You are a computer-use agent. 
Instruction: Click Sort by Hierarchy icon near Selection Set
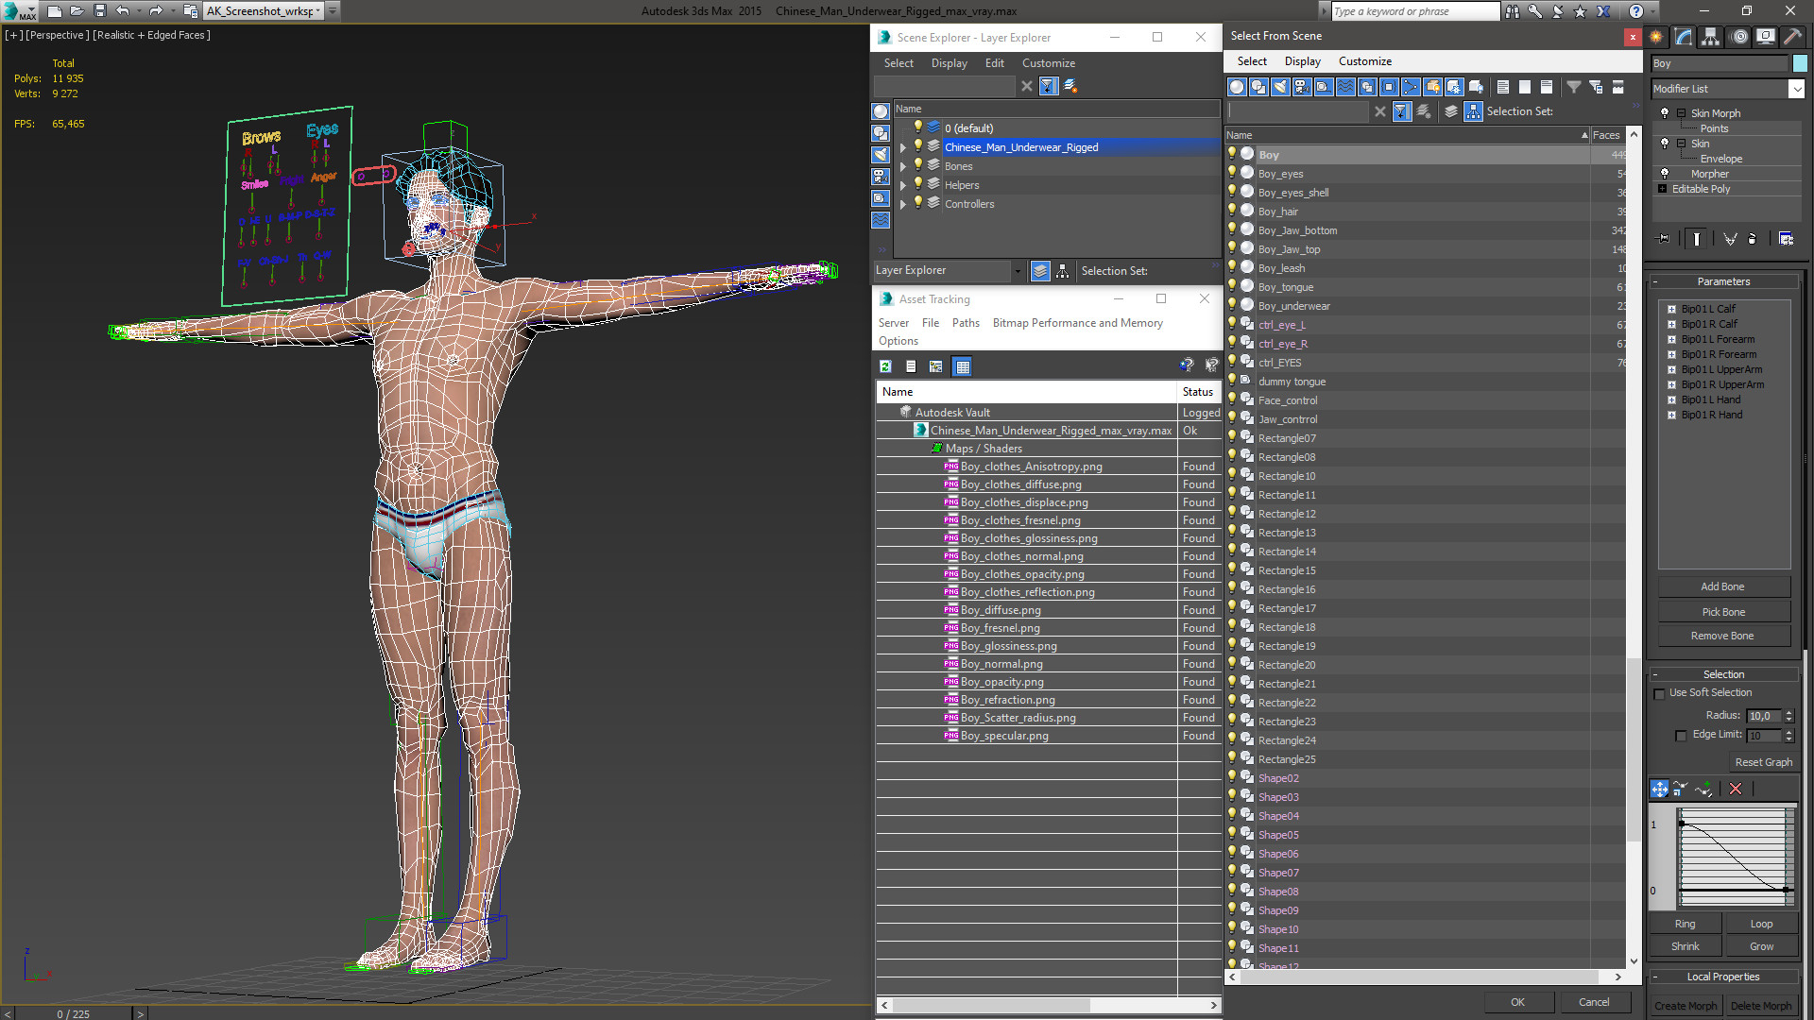pyautogui.click(x=1473, y=111)
